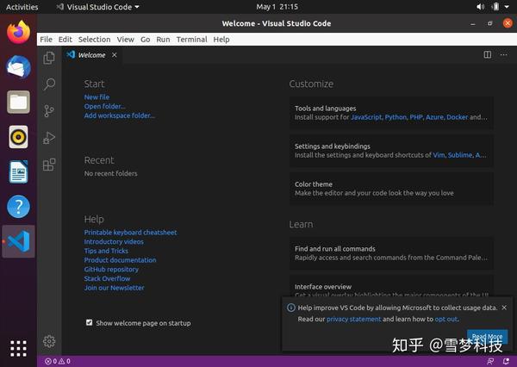Viewport: 517px width, 367px height.
Task: Open Product documentation link
Action: pyautogui.click(x=120, y=260)
